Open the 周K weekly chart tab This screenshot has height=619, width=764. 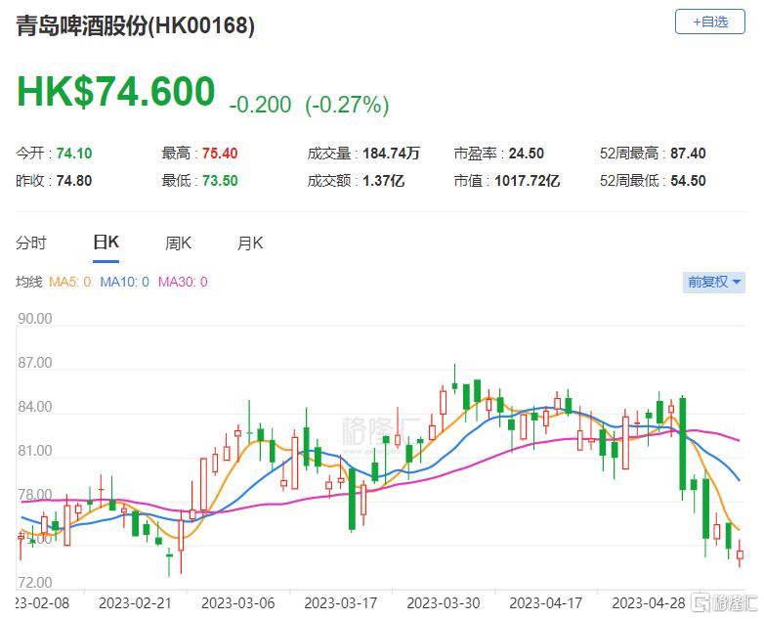point(178,243)
